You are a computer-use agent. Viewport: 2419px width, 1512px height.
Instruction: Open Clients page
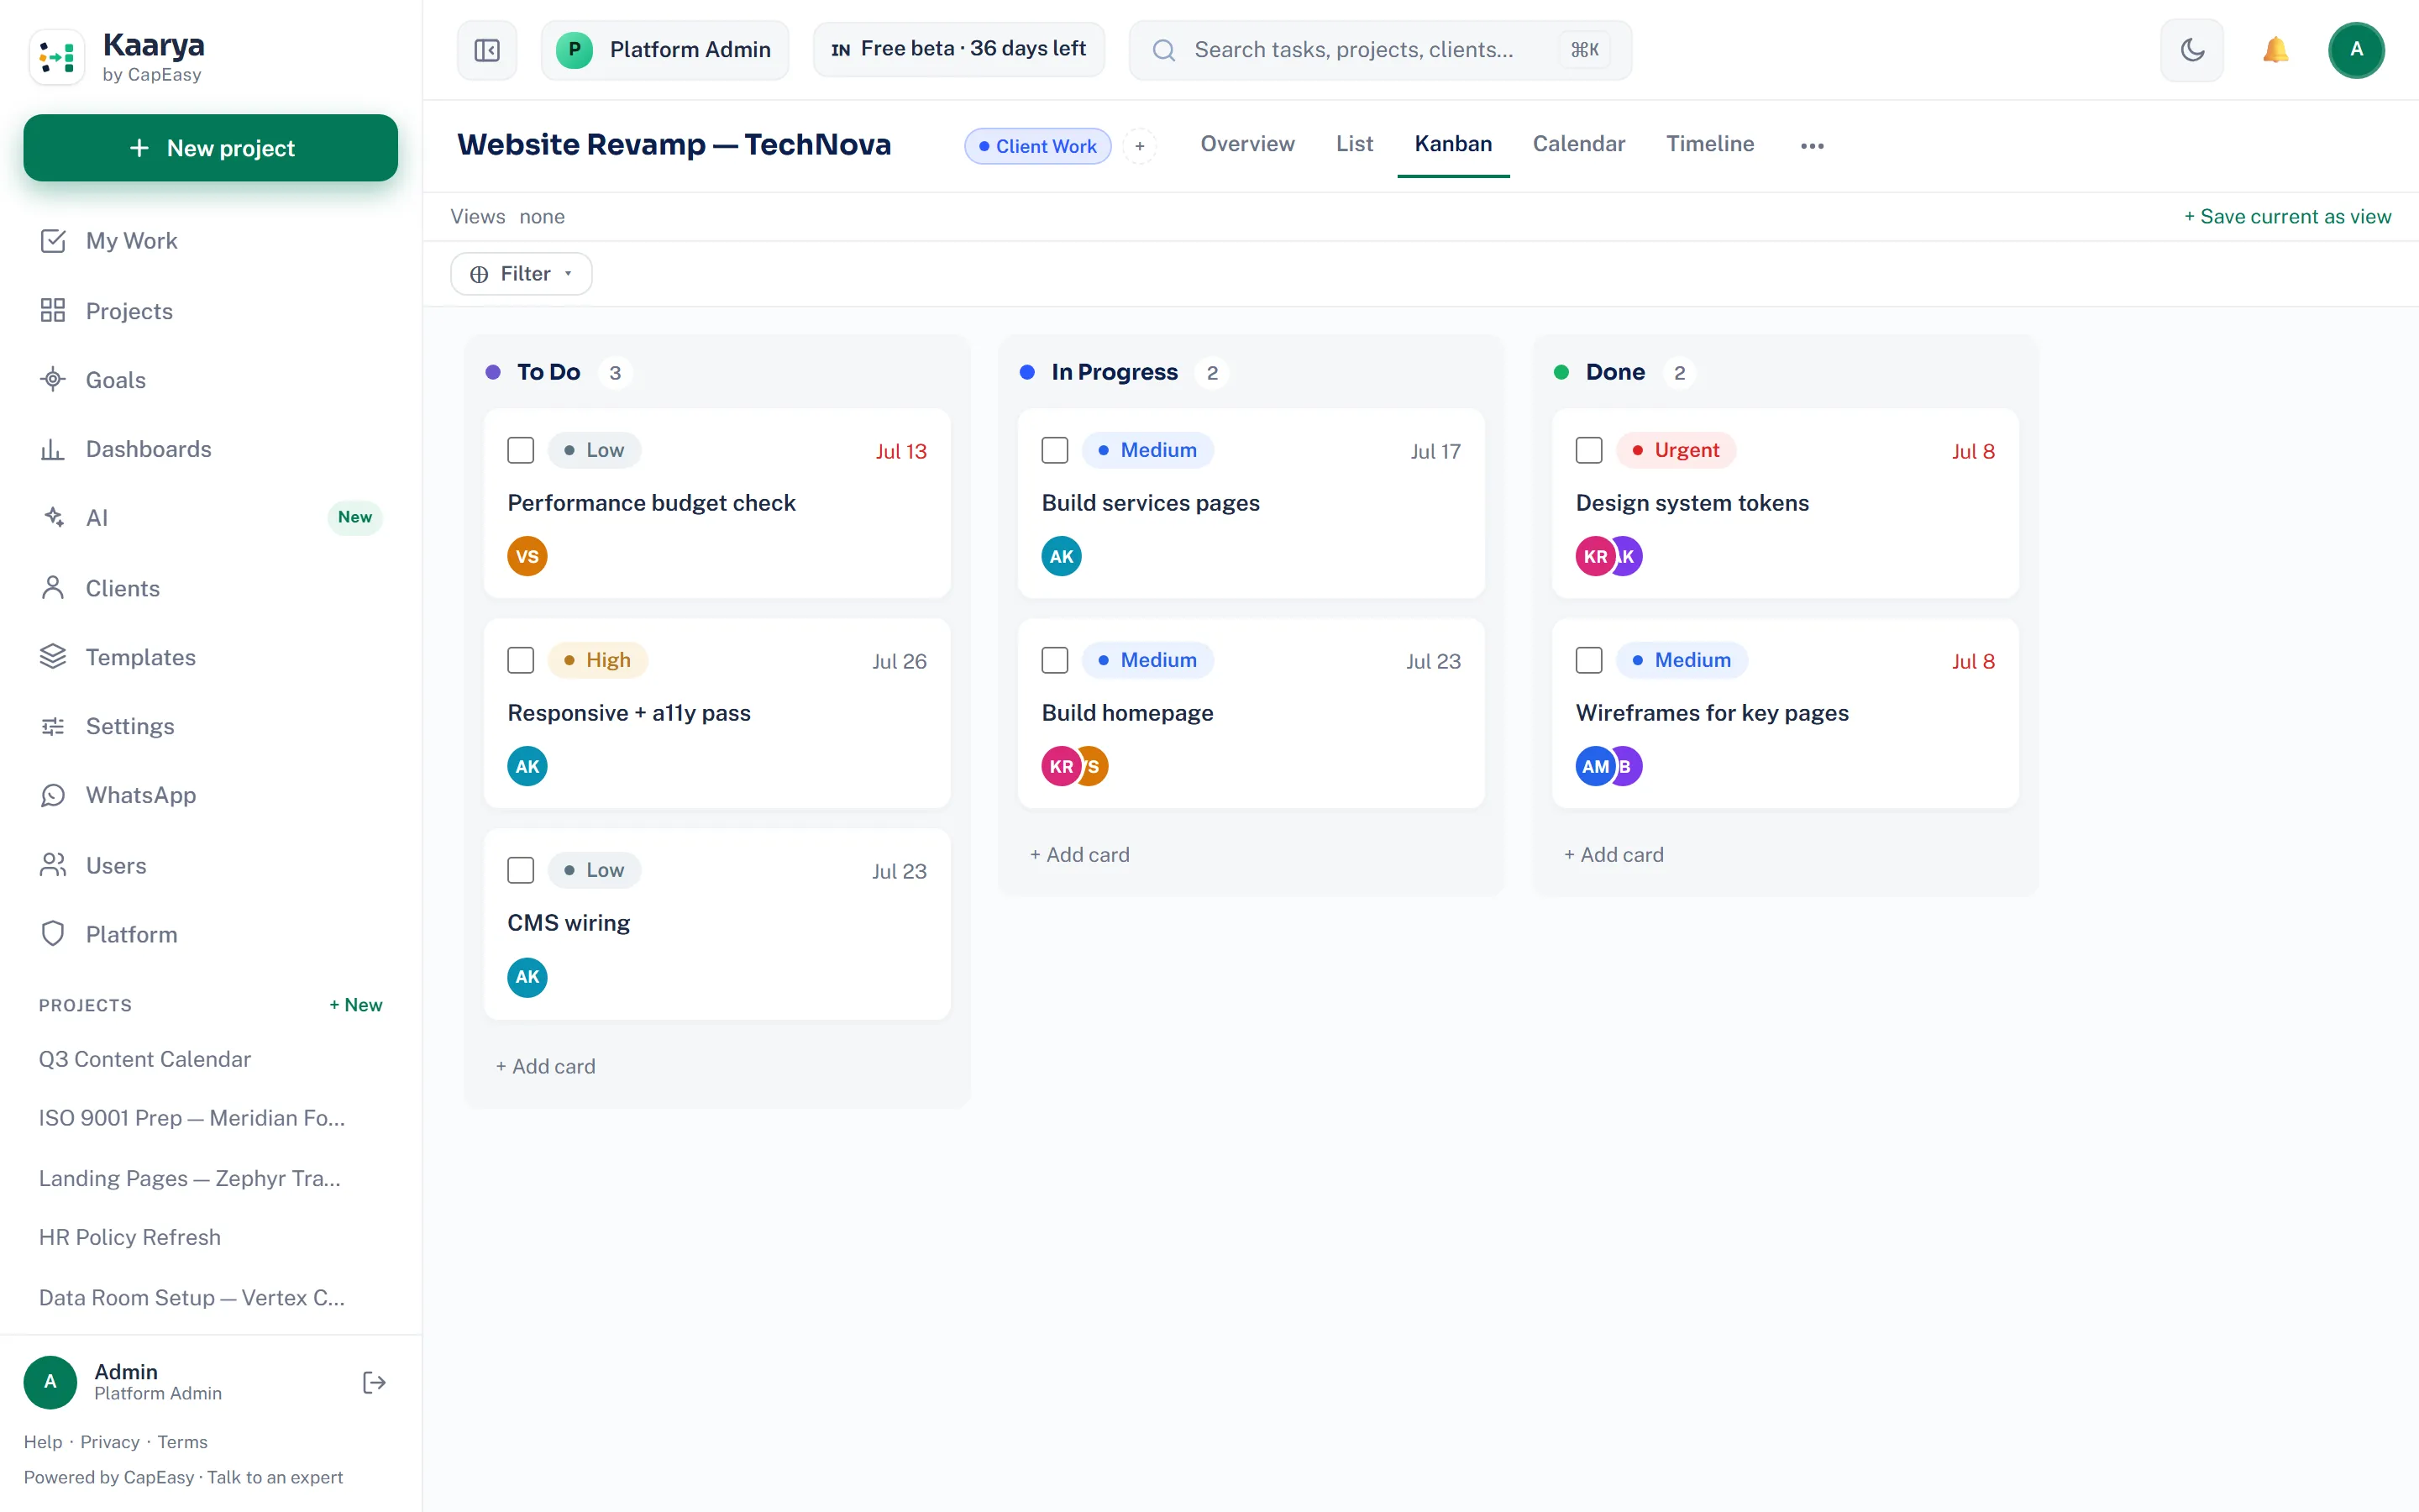coord(210,588)
